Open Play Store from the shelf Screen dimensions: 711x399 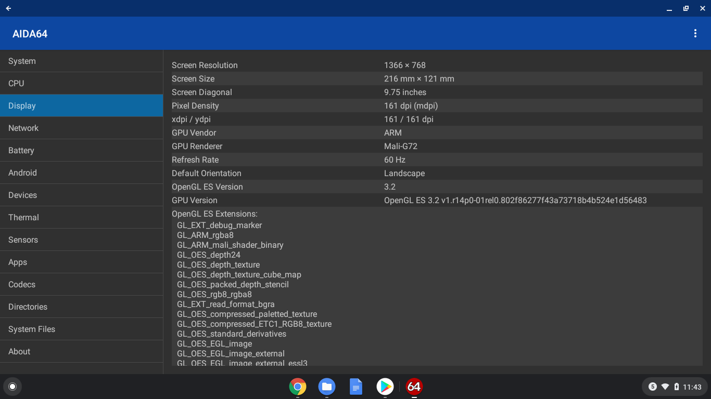(385, 387)
